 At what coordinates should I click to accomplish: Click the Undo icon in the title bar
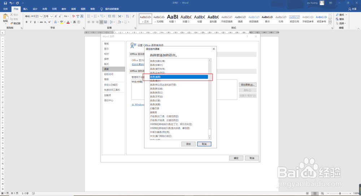pos(10,3)
